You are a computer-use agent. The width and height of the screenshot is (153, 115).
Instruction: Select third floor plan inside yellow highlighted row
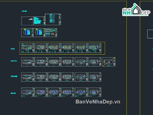coord(54,48)
